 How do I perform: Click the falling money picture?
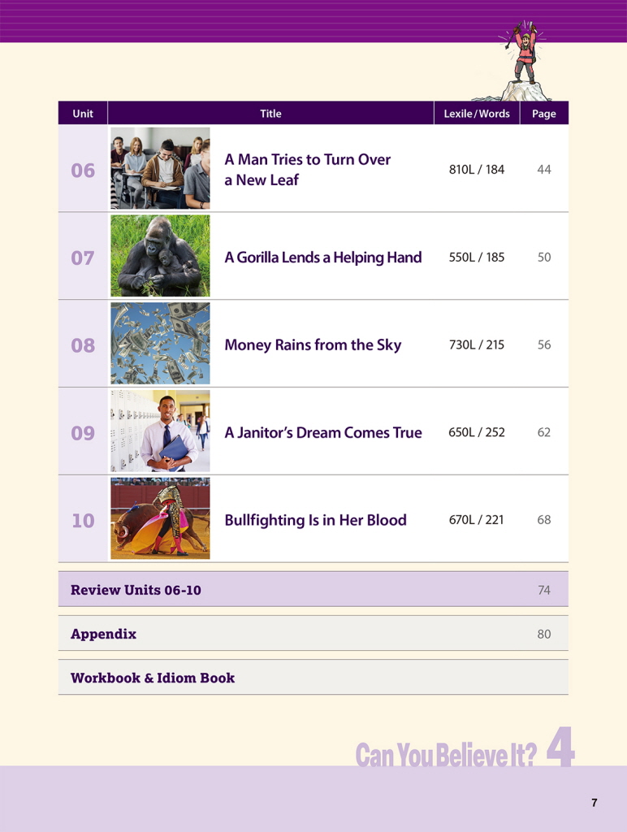(x=160, y=344)
